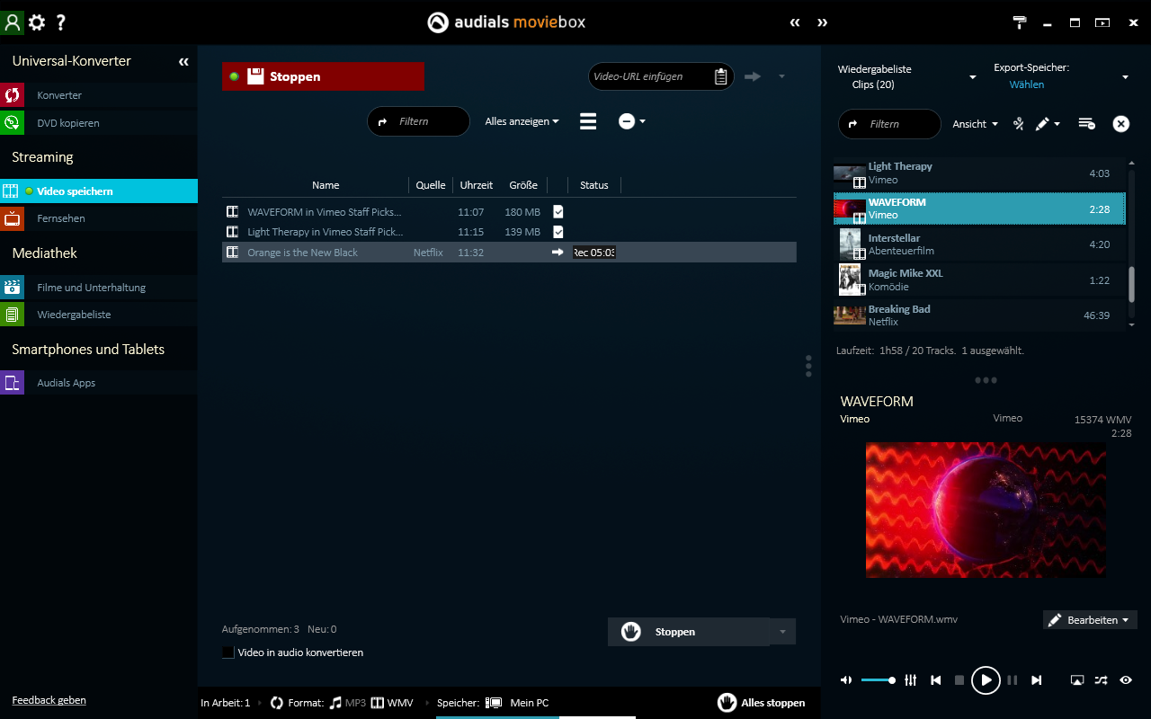The image size is (1151, 719).
Task: Play the WAVEFORM clip
Action: [x=986, y=680]
